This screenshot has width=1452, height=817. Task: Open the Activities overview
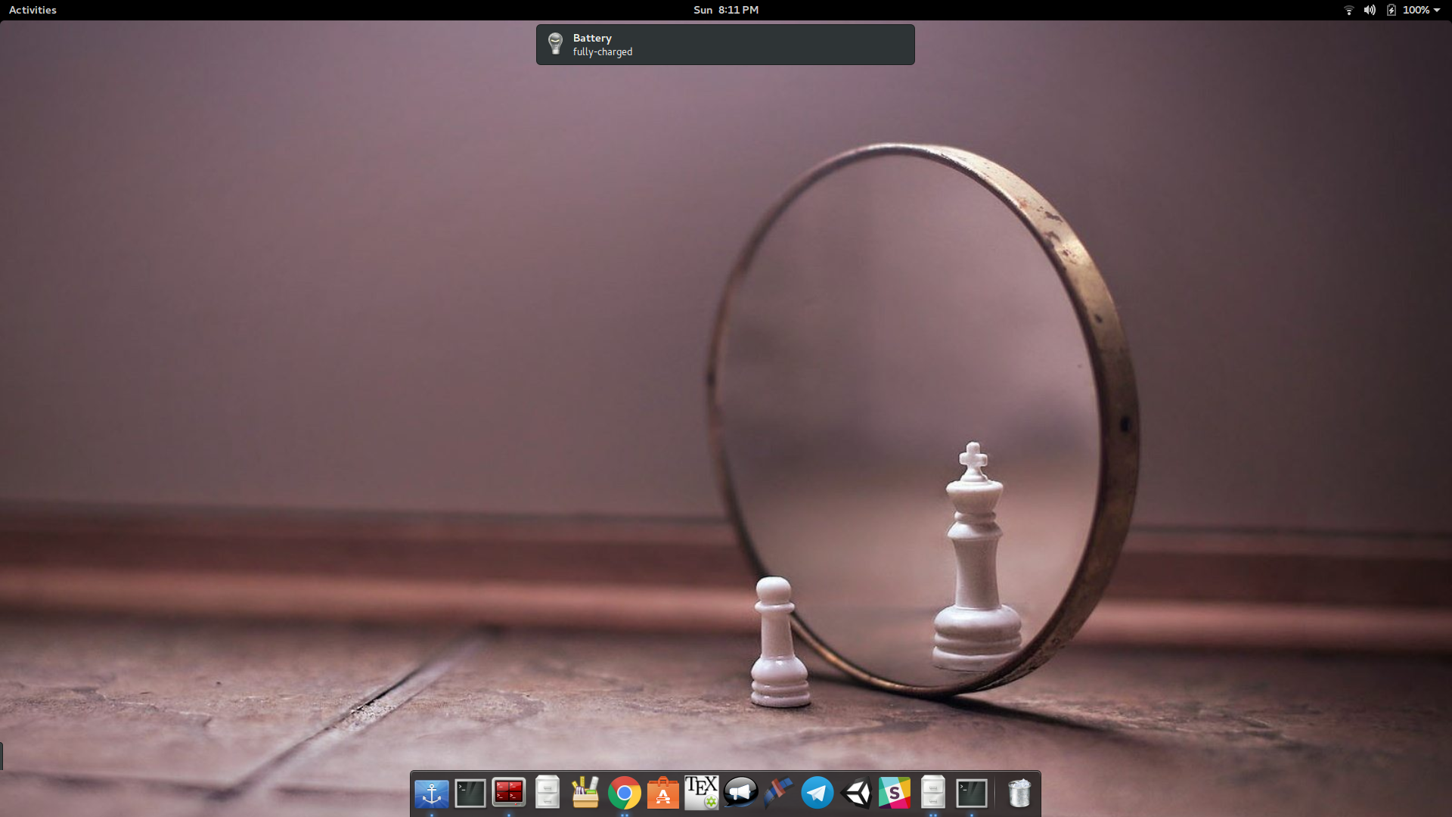click(x=33, y=10)
